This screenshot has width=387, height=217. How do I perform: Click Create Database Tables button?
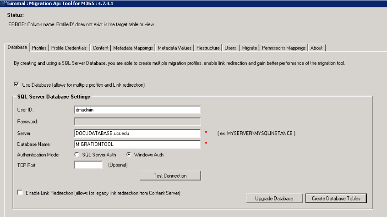click(336, 198)
